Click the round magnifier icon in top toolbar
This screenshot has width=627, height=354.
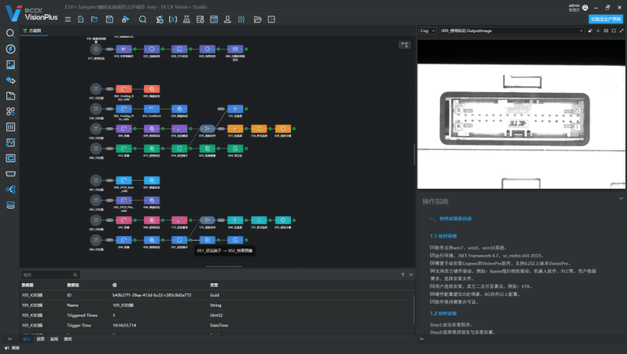click(x=143, y=19)
